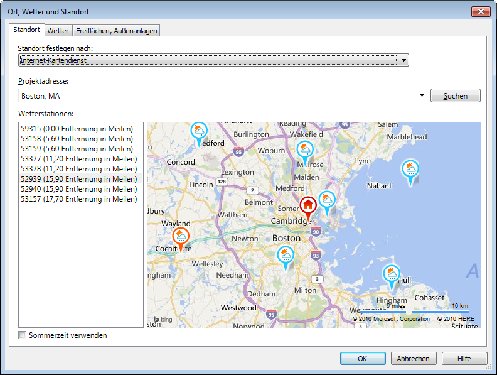Image resolution: width=497 pixels, height=375 pixels.
Task: Select station 53377 (11,20 Entfernung in Meilen)
Action: click(81, 159)
